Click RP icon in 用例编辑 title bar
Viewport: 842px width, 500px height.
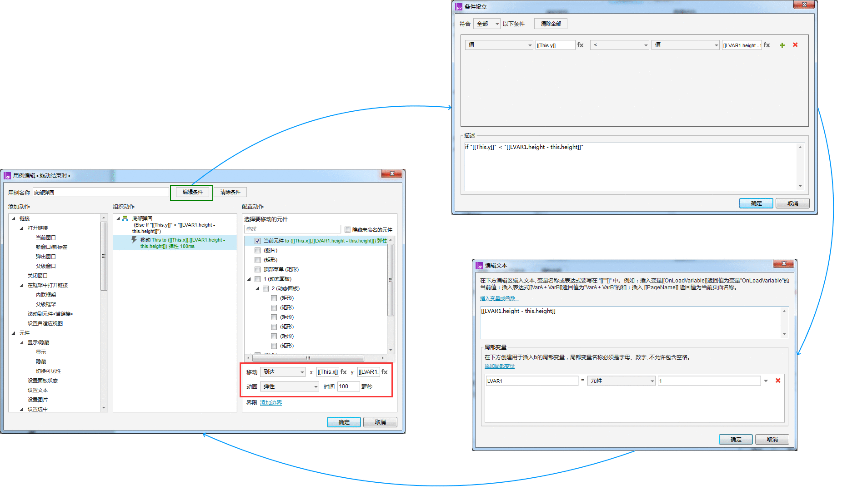[x=7, y=176]
